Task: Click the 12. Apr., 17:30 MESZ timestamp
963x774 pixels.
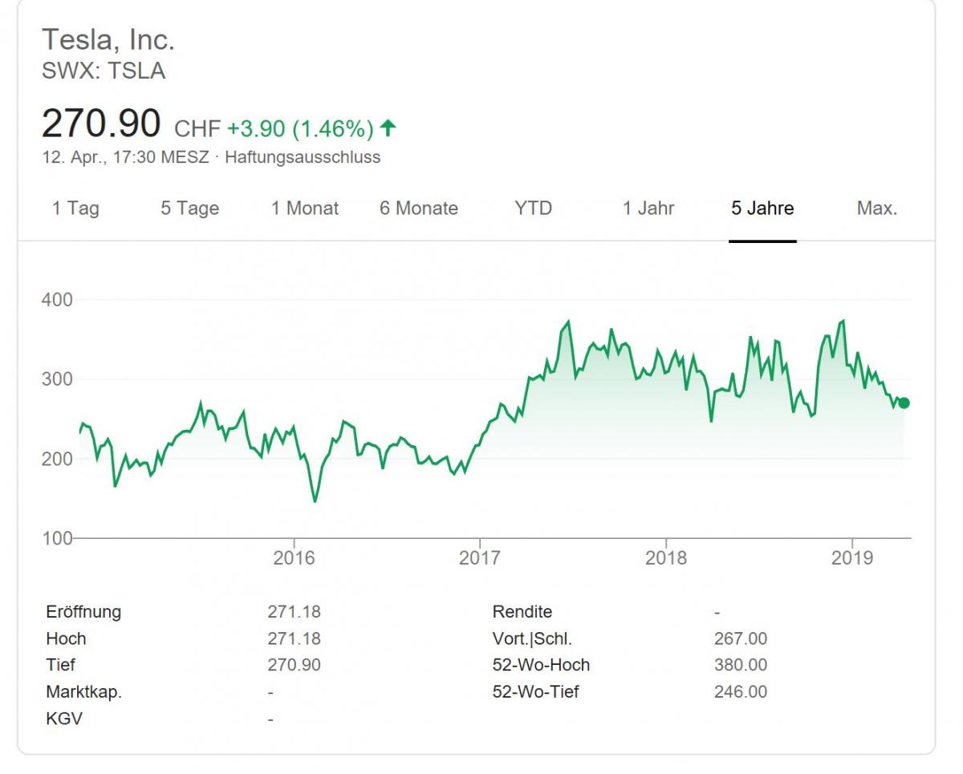Action: point(125,157)
